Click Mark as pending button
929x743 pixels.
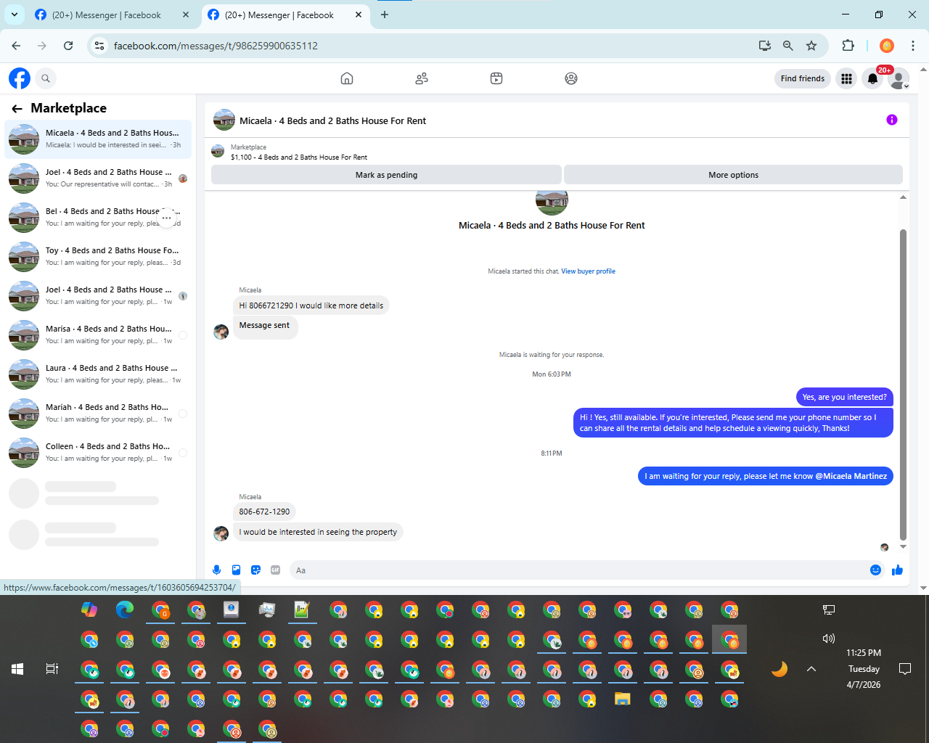tap(386, 175)
